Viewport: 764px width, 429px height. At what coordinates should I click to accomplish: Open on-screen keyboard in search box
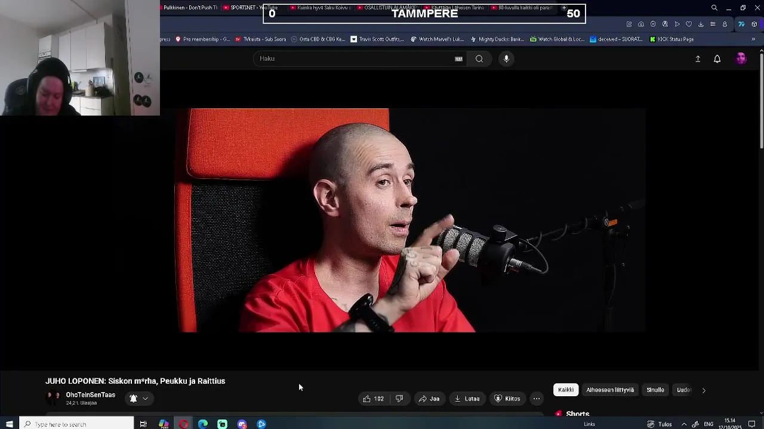[x=458, y=58]
